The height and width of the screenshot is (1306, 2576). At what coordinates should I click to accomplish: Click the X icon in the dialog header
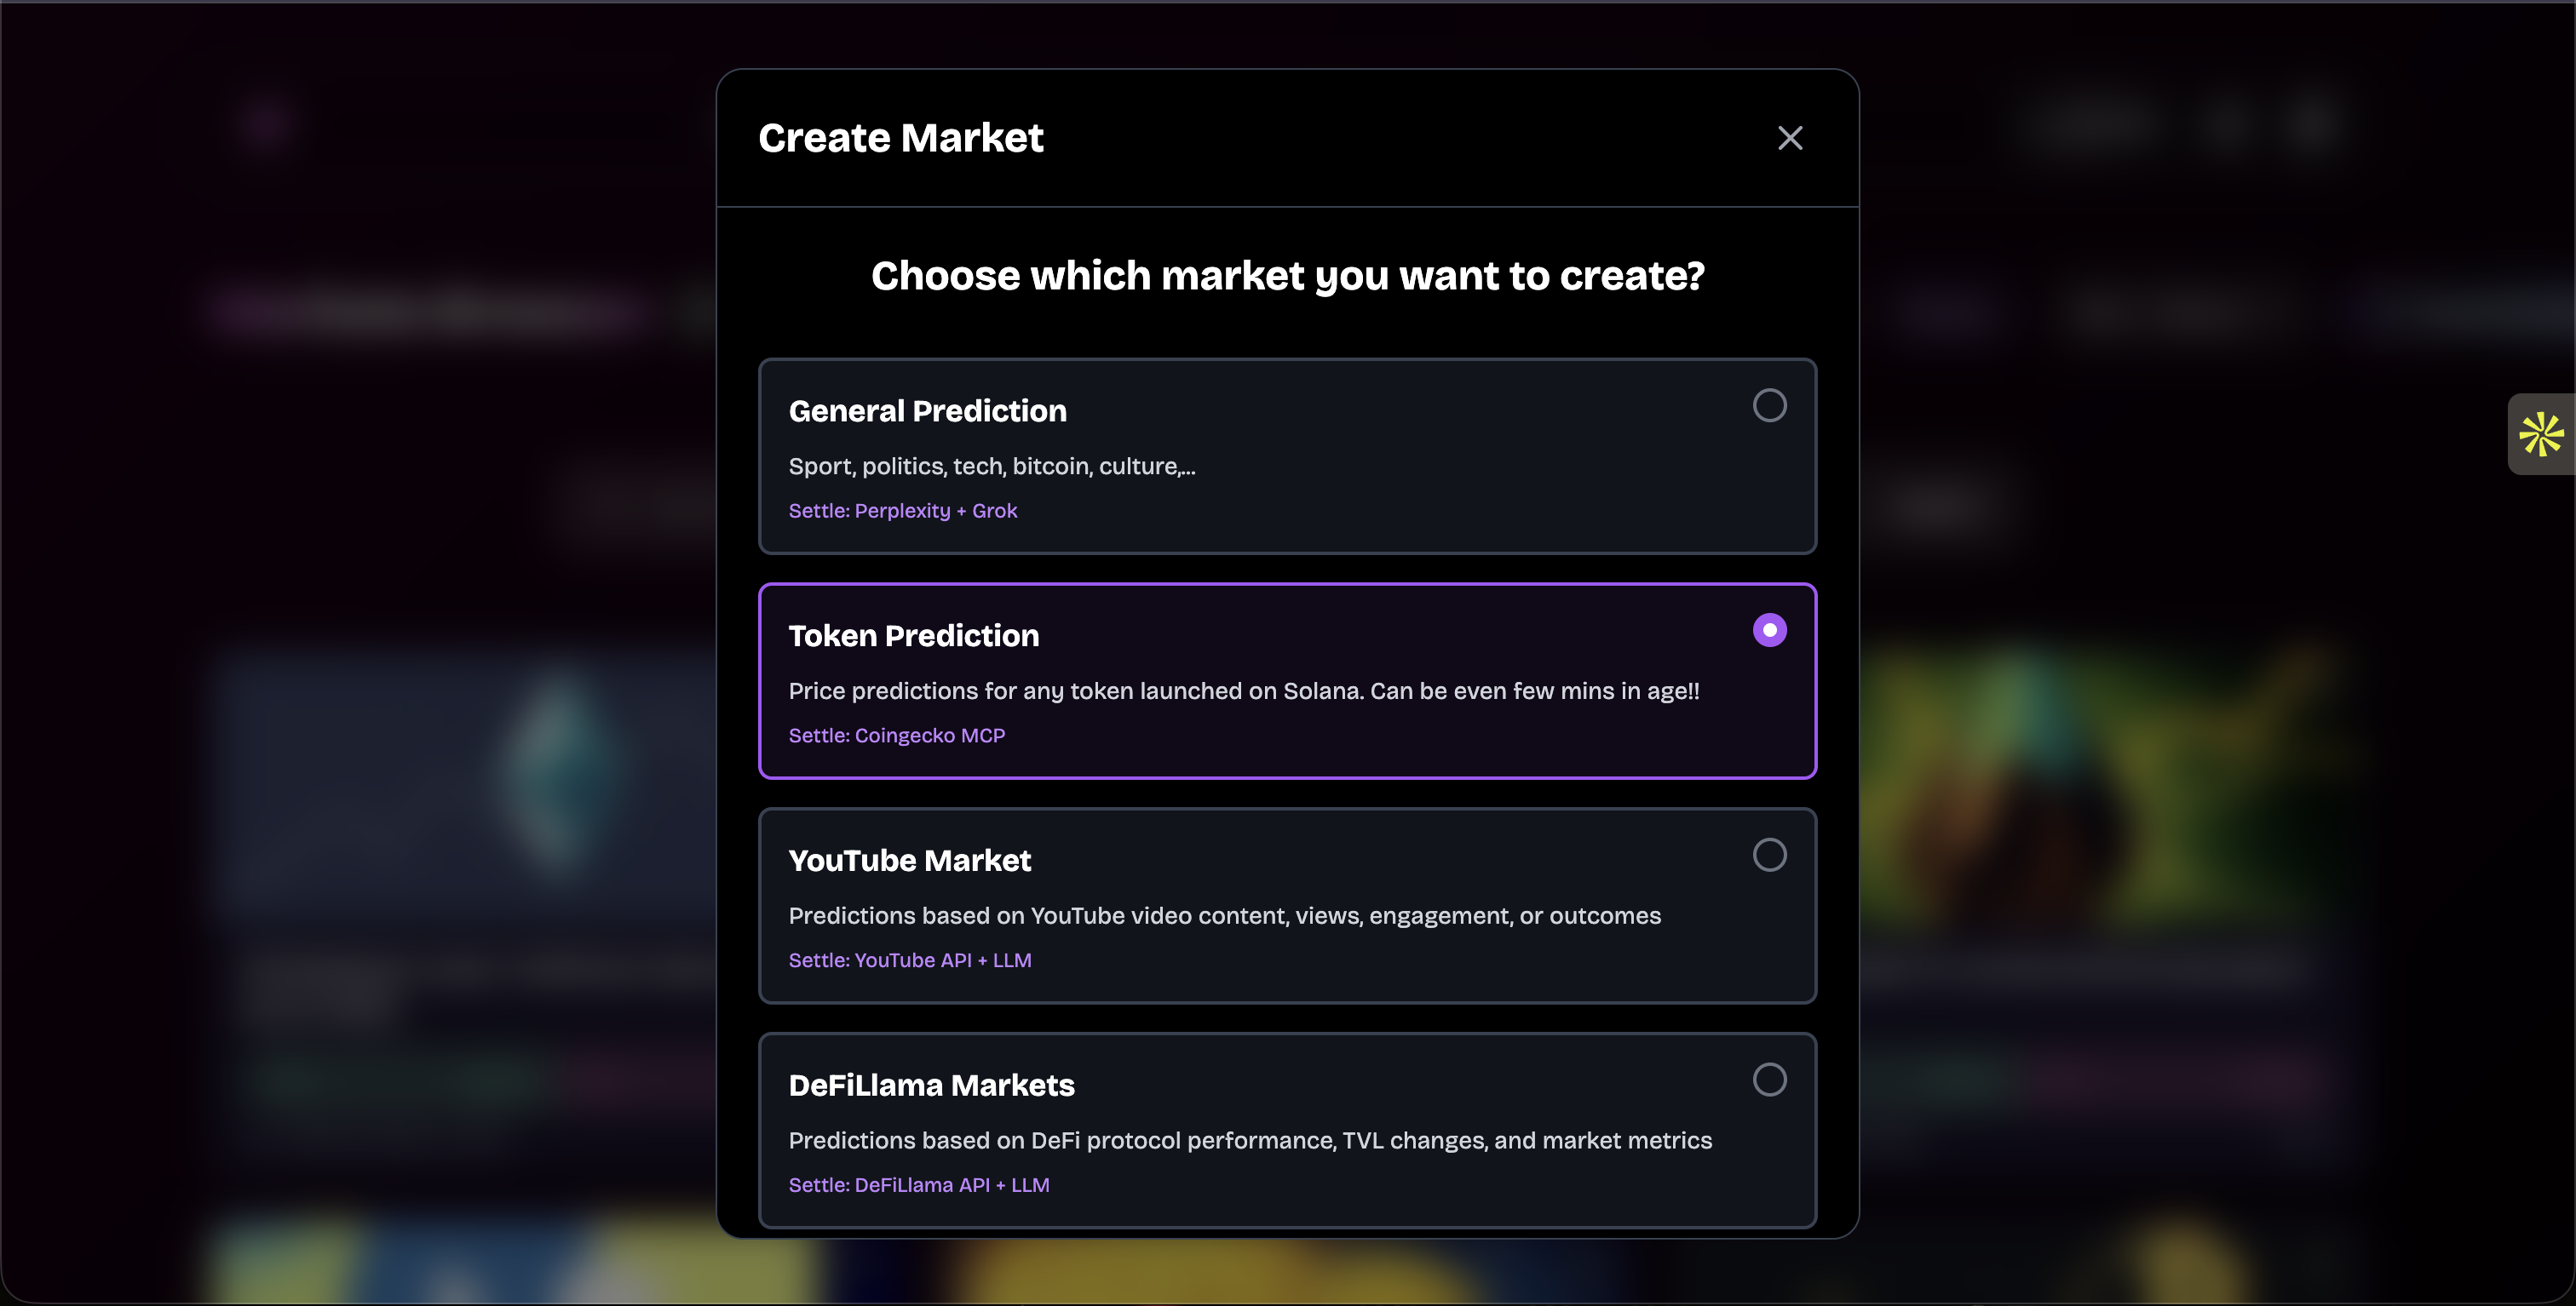click(1789, 138)
